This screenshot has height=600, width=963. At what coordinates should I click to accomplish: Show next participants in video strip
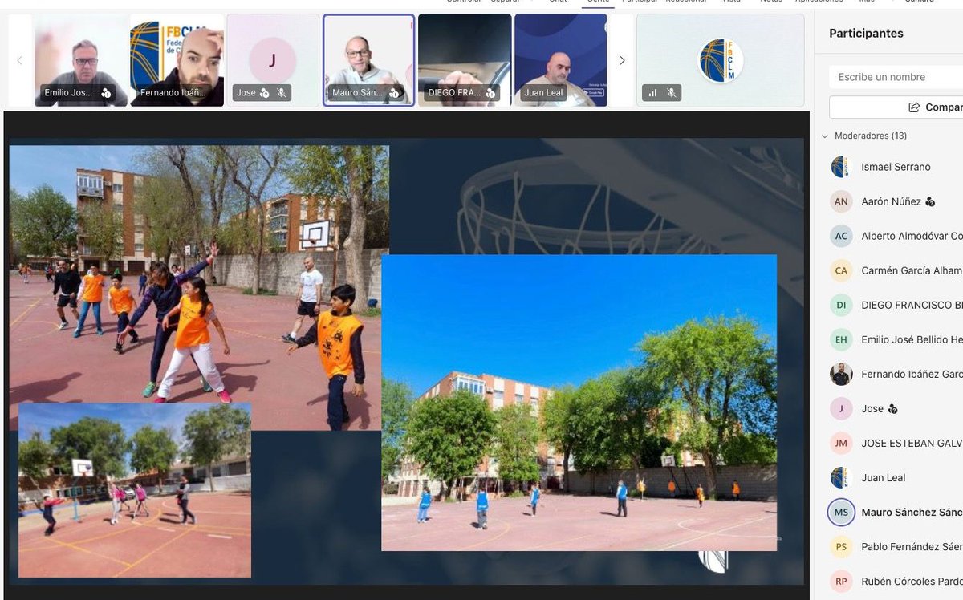[622, 60]
